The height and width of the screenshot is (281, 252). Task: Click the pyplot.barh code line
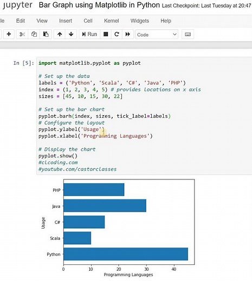coord(105,116)
